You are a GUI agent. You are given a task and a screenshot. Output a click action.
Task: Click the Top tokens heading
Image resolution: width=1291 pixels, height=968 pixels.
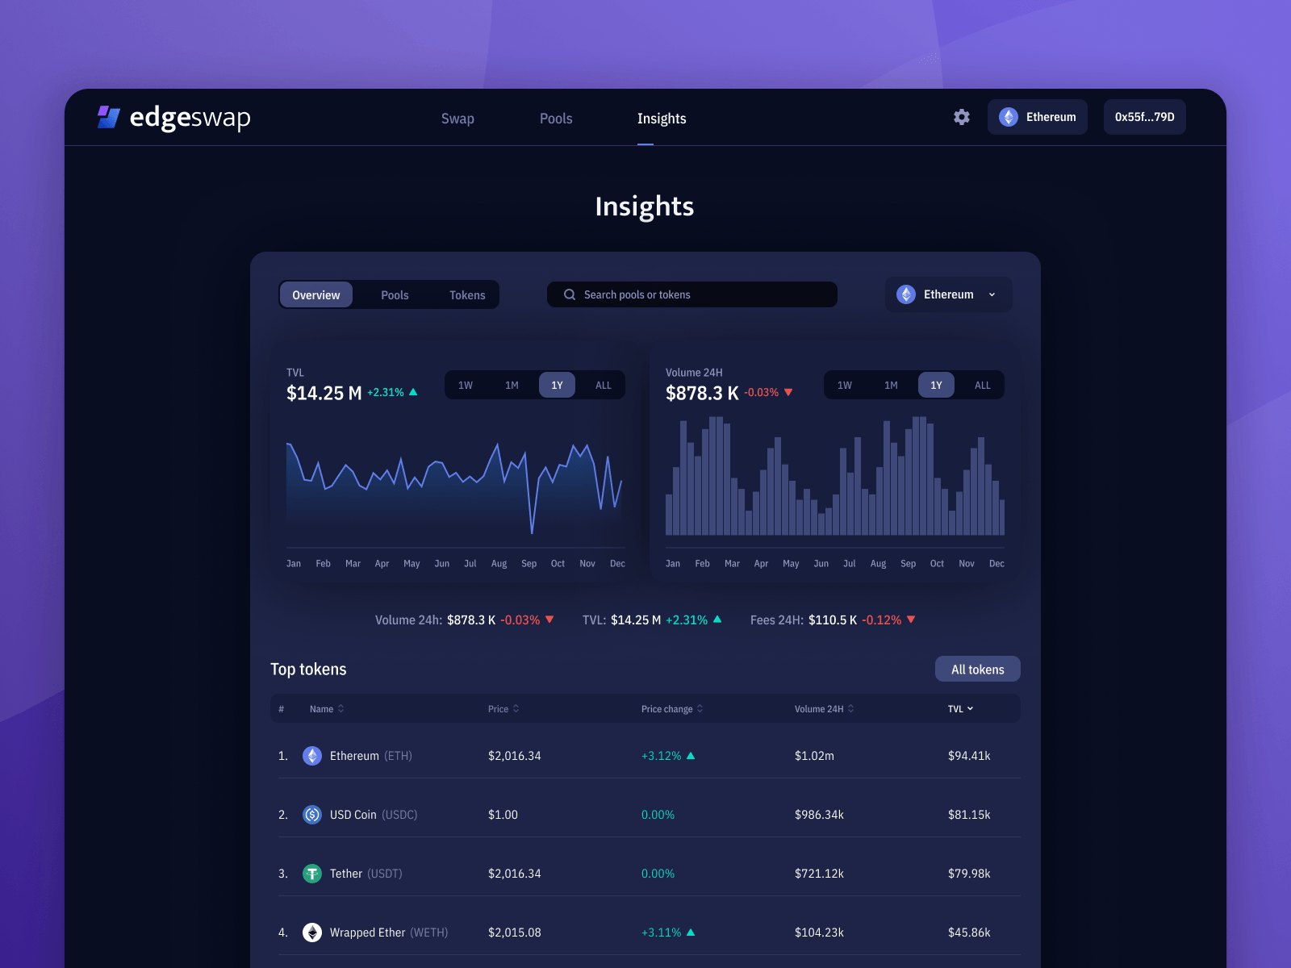(x=308, y=670)
